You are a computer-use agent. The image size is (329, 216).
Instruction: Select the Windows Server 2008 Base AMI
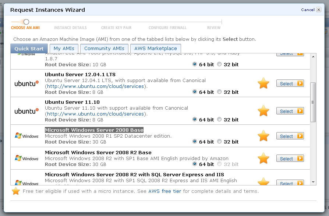click(290, 136)
